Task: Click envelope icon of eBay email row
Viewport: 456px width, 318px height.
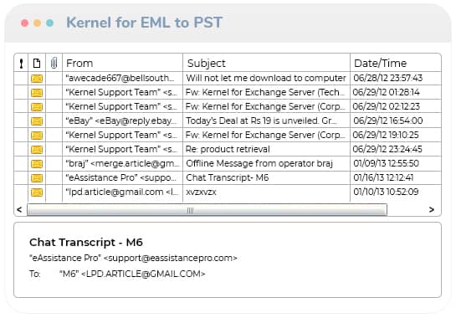Action: click(x=37, y=121)
